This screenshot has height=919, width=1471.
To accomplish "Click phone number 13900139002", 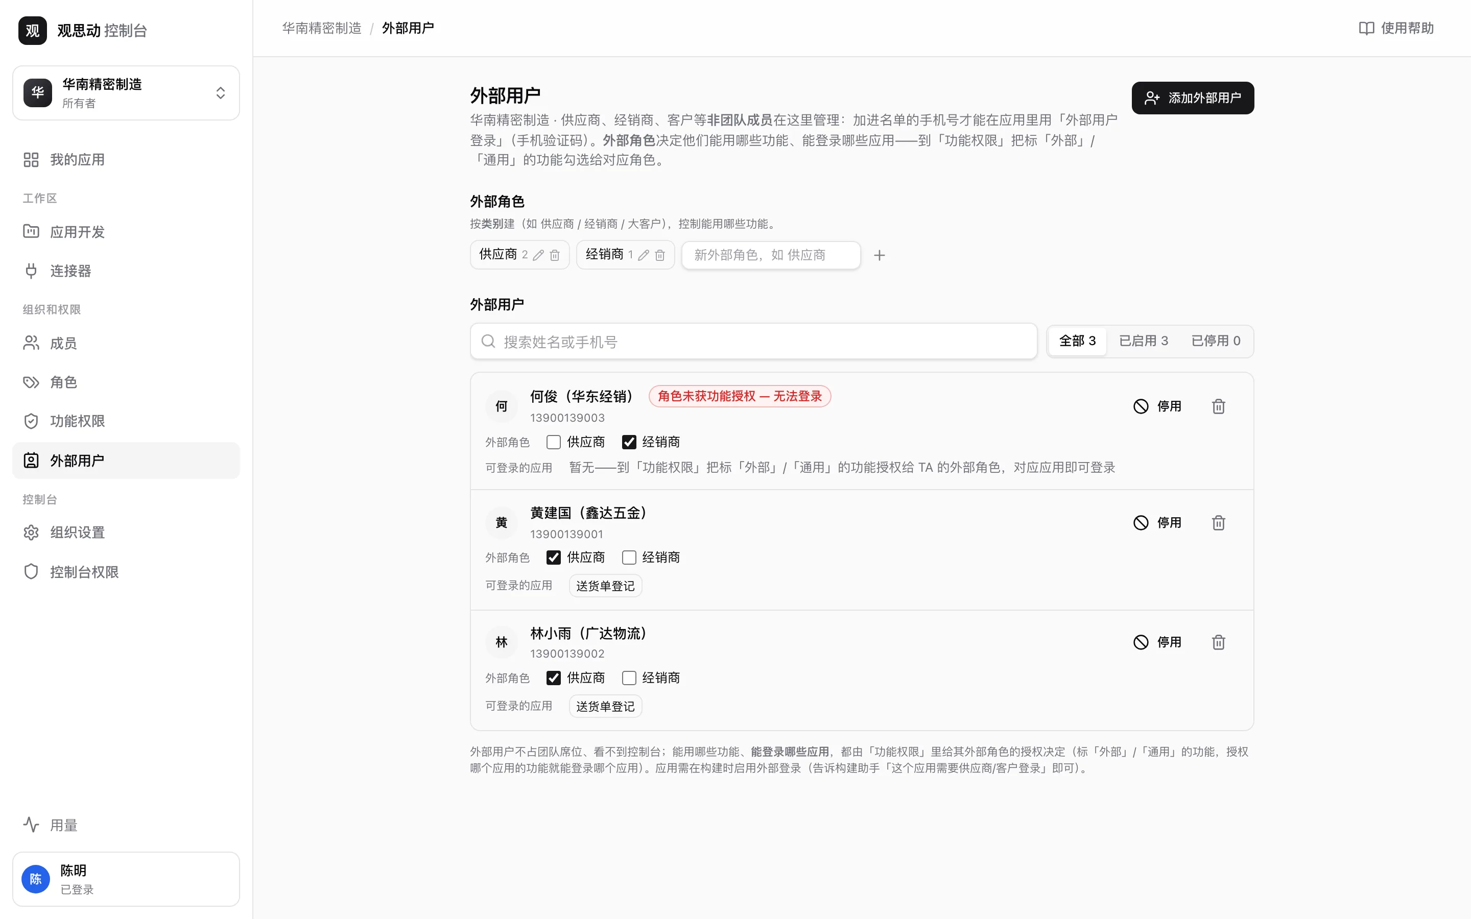I will [567, 654].
